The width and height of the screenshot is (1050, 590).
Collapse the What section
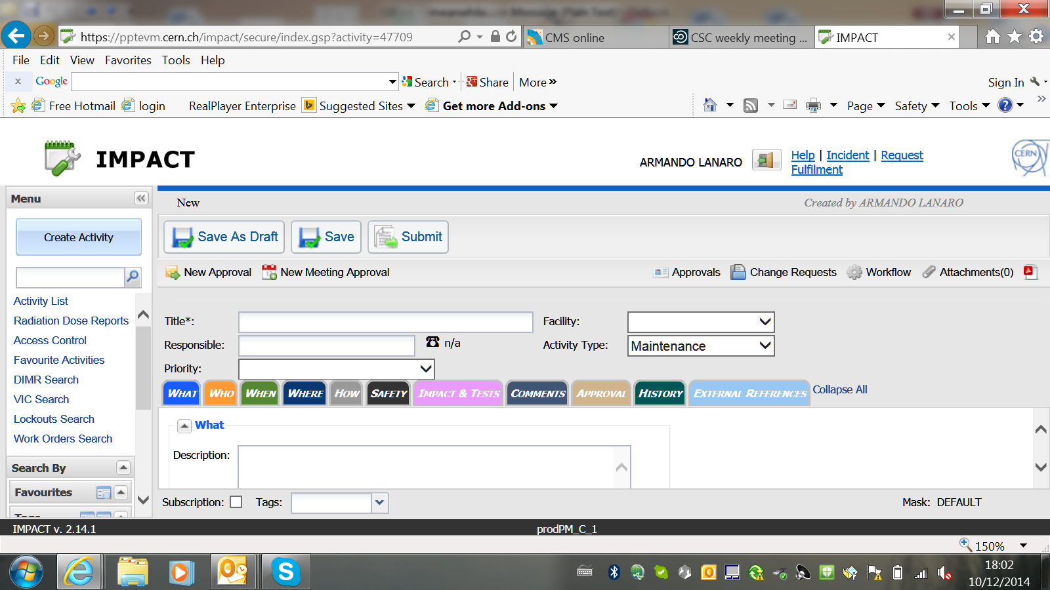pyautogui.click(x=185, y=426)
